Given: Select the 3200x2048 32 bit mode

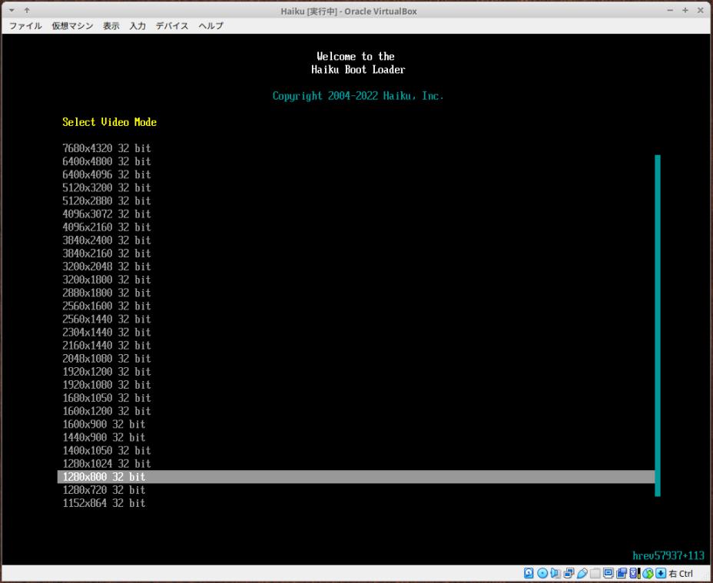Looking at the screenshot, I should coord(106,267).
